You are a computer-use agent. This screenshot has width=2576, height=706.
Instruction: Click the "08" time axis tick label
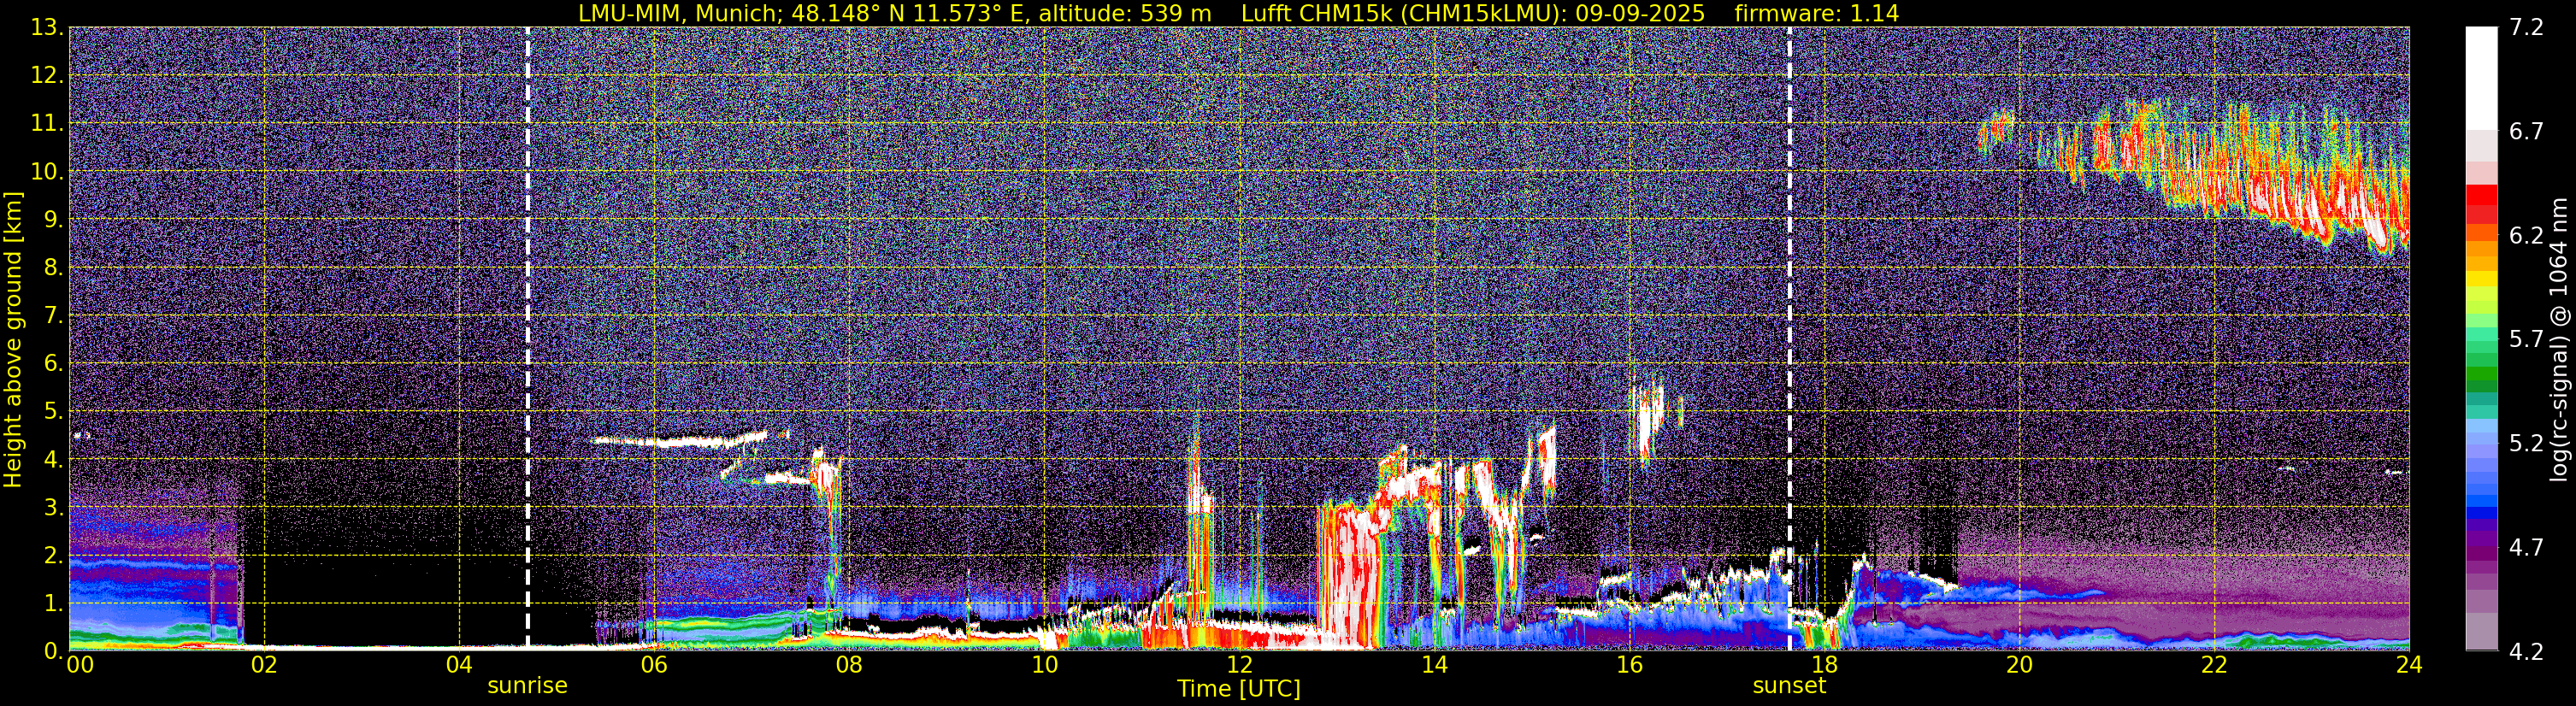click(849, 666)
